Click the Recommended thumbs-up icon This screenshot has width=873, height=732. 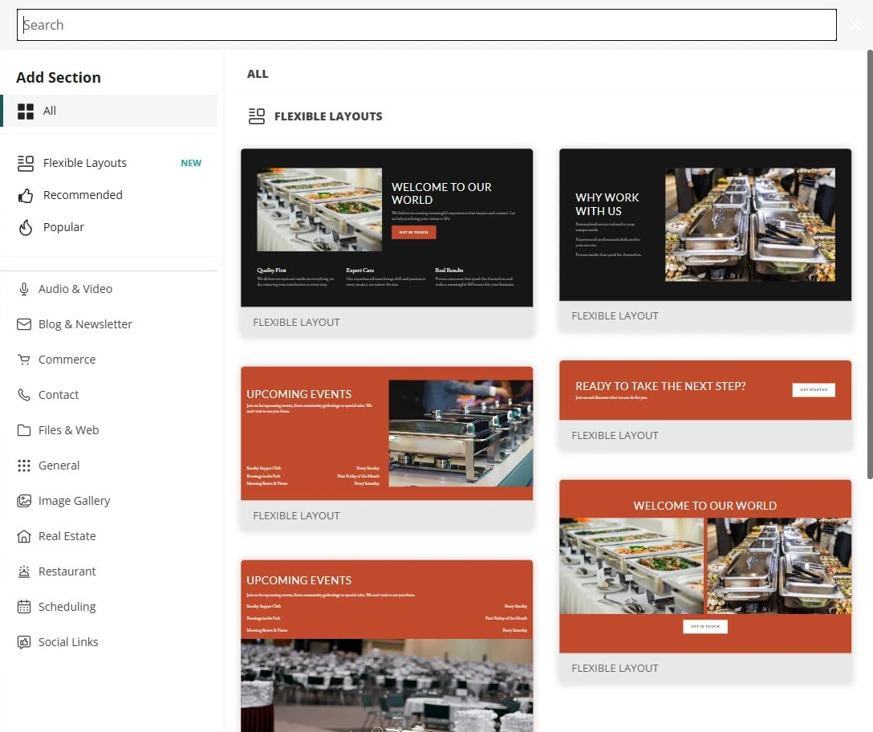click(x=26, y=196)
